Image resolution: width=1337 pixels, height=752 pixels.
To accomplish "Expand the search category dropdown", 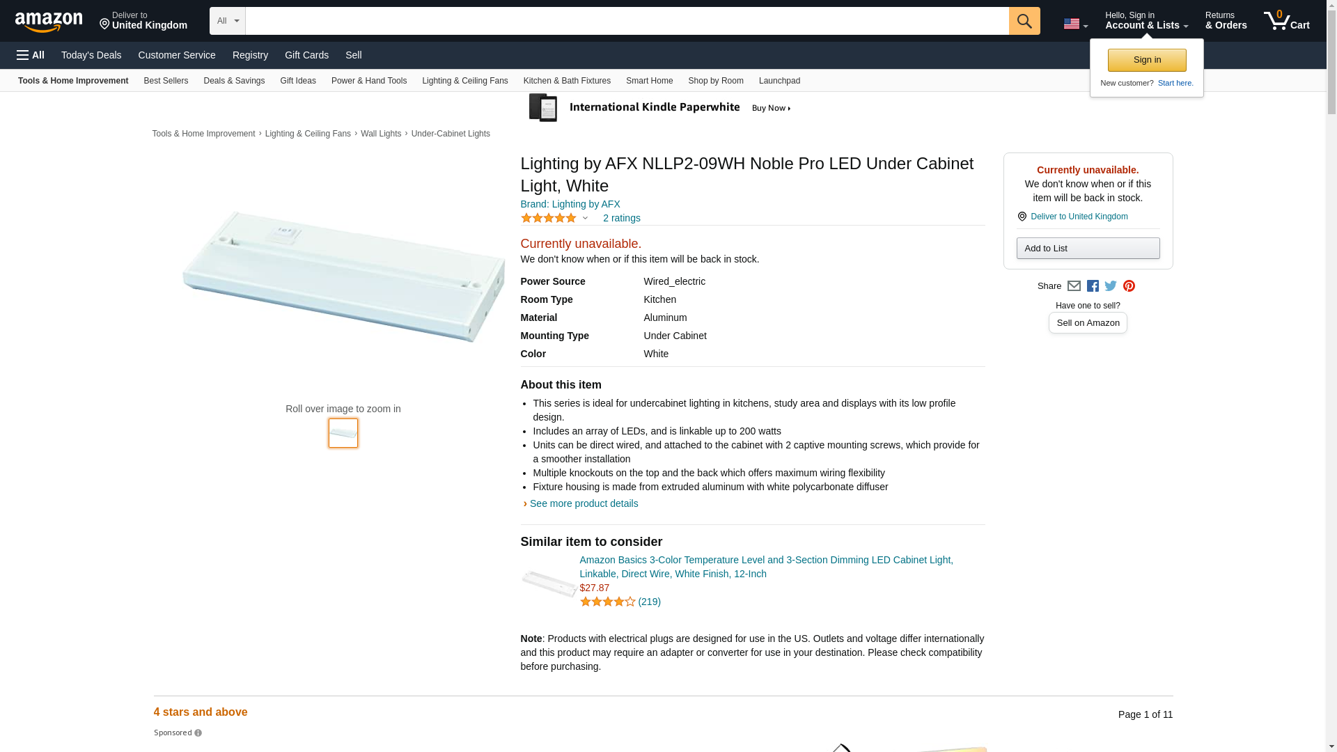I will [x=228, y=21].
